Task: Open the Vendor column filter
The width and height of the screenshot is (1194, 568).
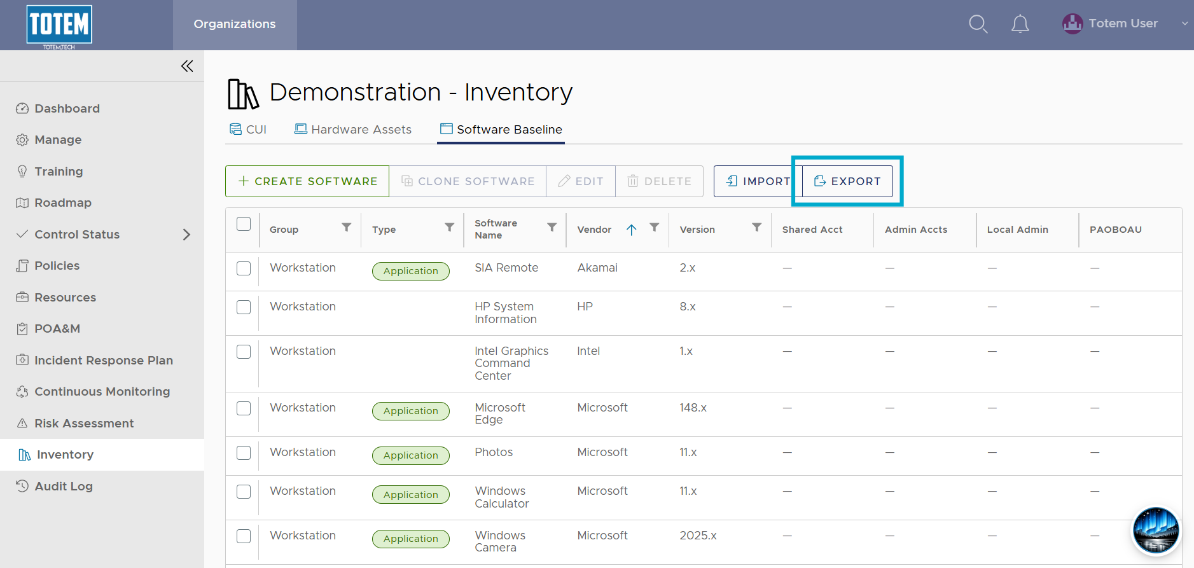Action: (x=655, y=228)
